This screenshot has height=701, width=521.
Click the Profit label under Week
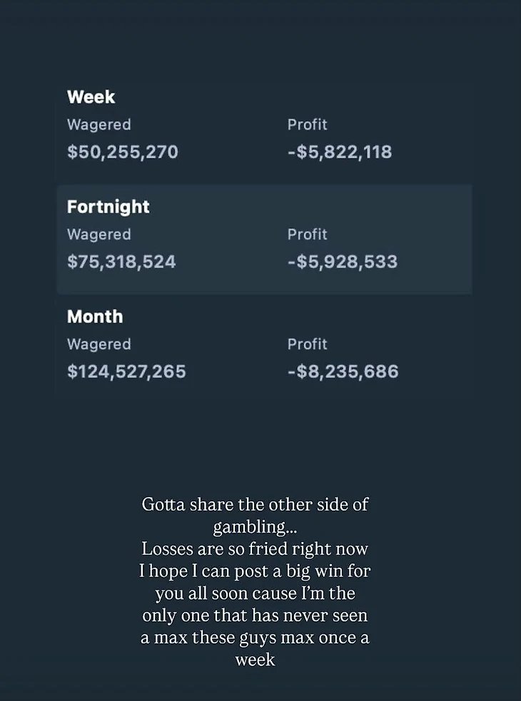[307, 125]
